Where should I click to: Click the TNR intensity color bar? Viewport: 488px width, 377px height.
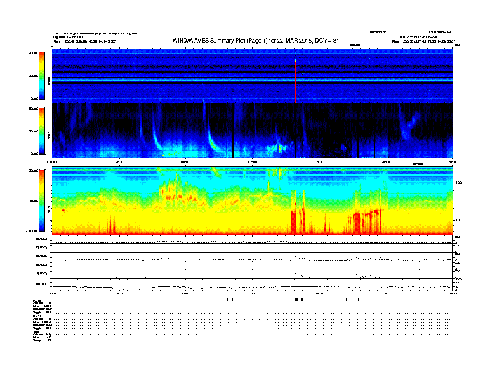(42, 201)
